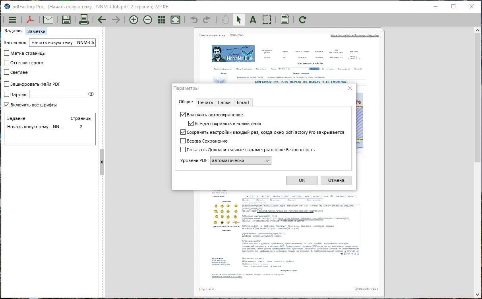
Task: Save the PDF with floppy disk icon
Action: [66, 19]
